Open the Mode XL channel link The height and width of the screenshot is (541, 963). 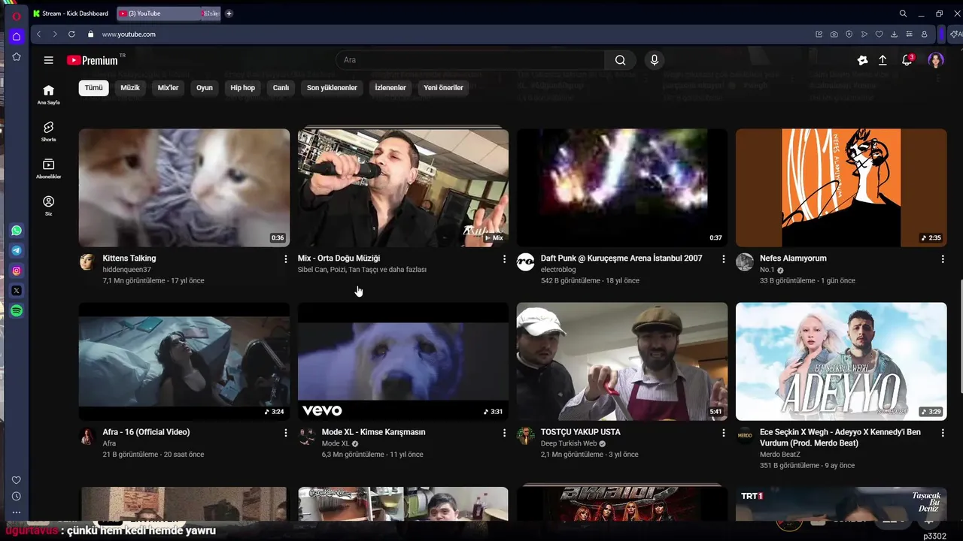click(336, 443)
